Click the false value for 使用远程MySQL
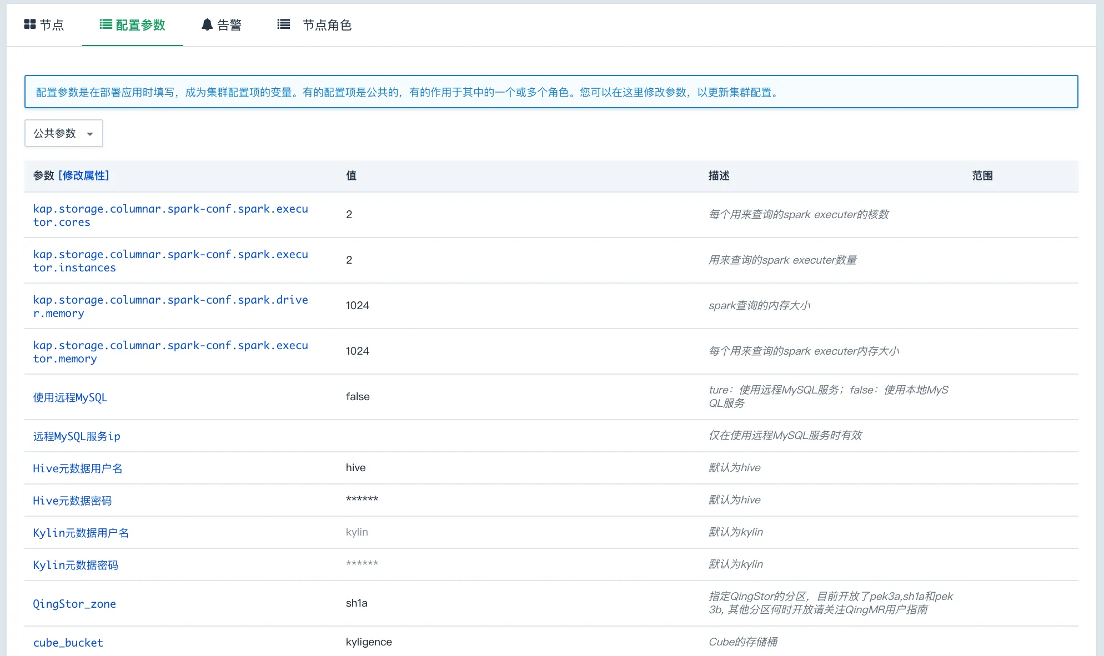 coord(358,396)
